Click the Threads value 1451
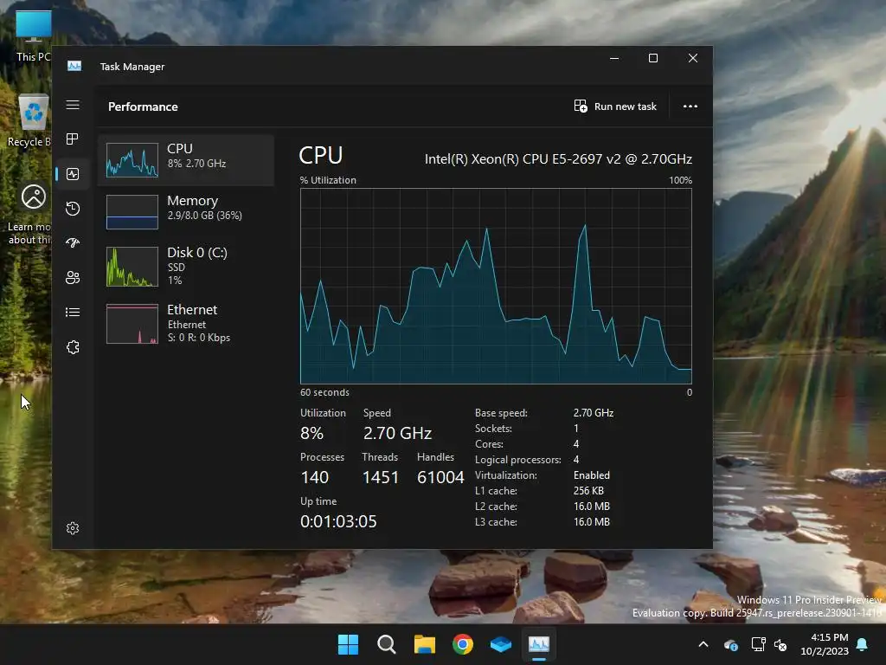Viewport: 886px width, 665px height. pos(381,477)
